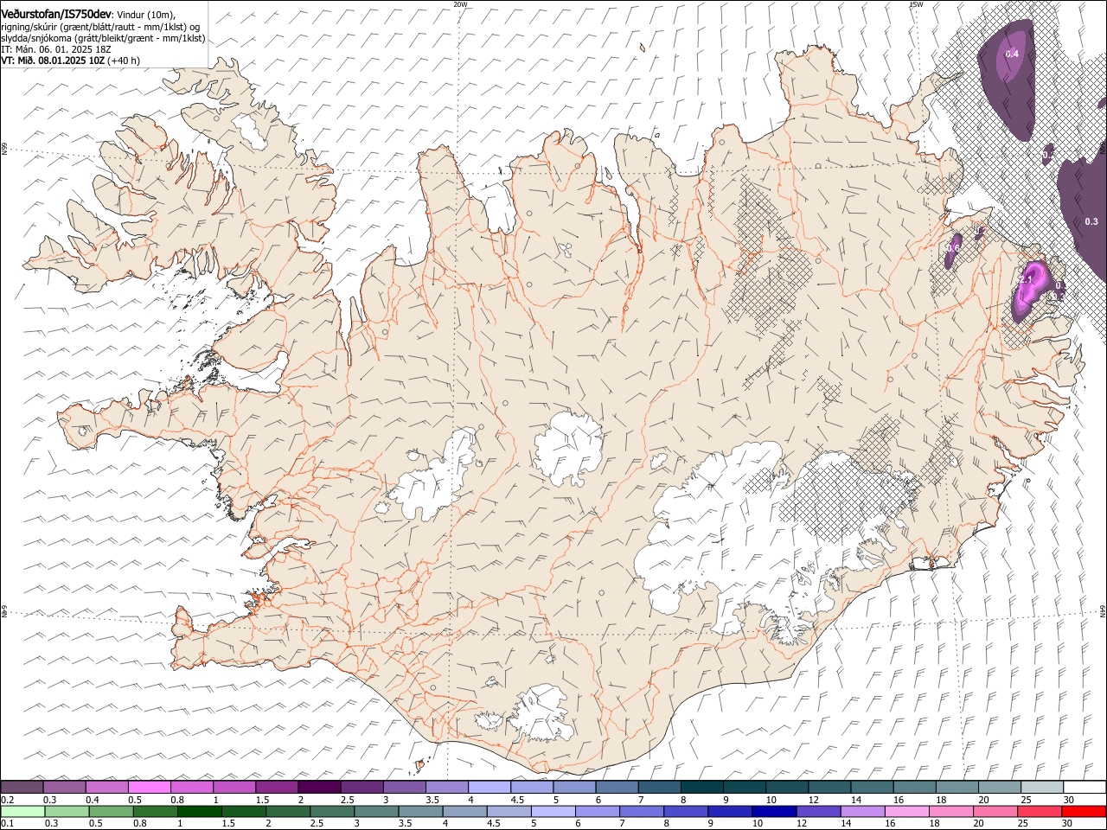The width and height of the screenshot is (1107, 830).
Task: Click the initial time line 'IT: Mán. 06. 01. 2025 18Z'
Action: [x=55, y=49]
